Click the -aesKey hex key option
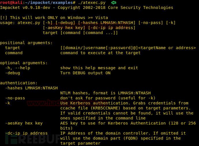 point(24,123)
